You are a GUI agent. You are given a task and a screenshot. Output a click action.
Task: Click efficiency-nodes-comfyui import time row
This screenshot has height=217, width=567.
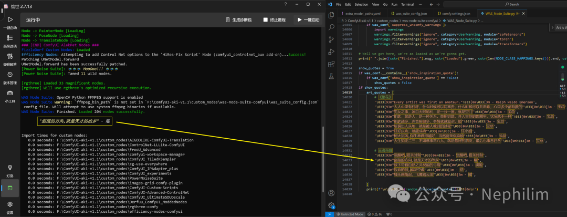point(105,211)
